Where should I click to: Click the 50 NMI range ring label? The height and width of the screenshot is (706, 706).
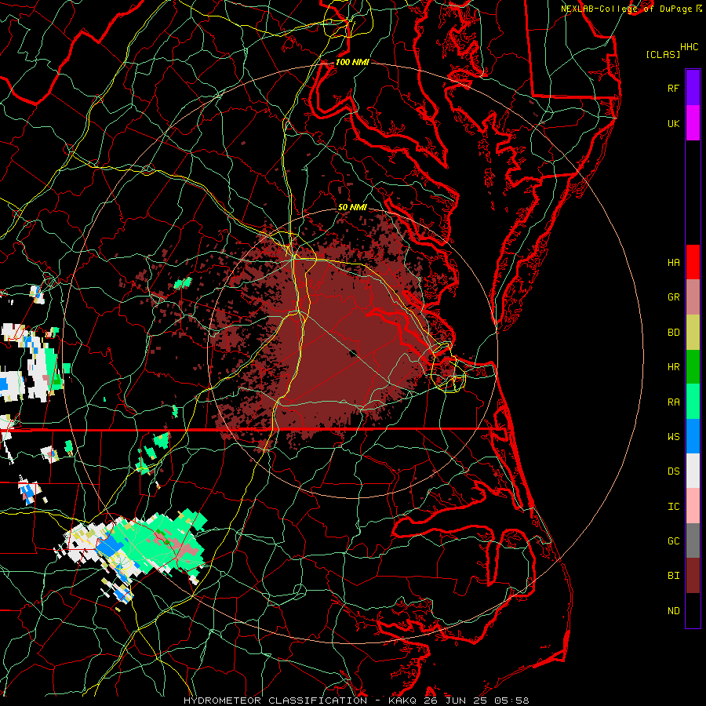[x=352, y=207]
